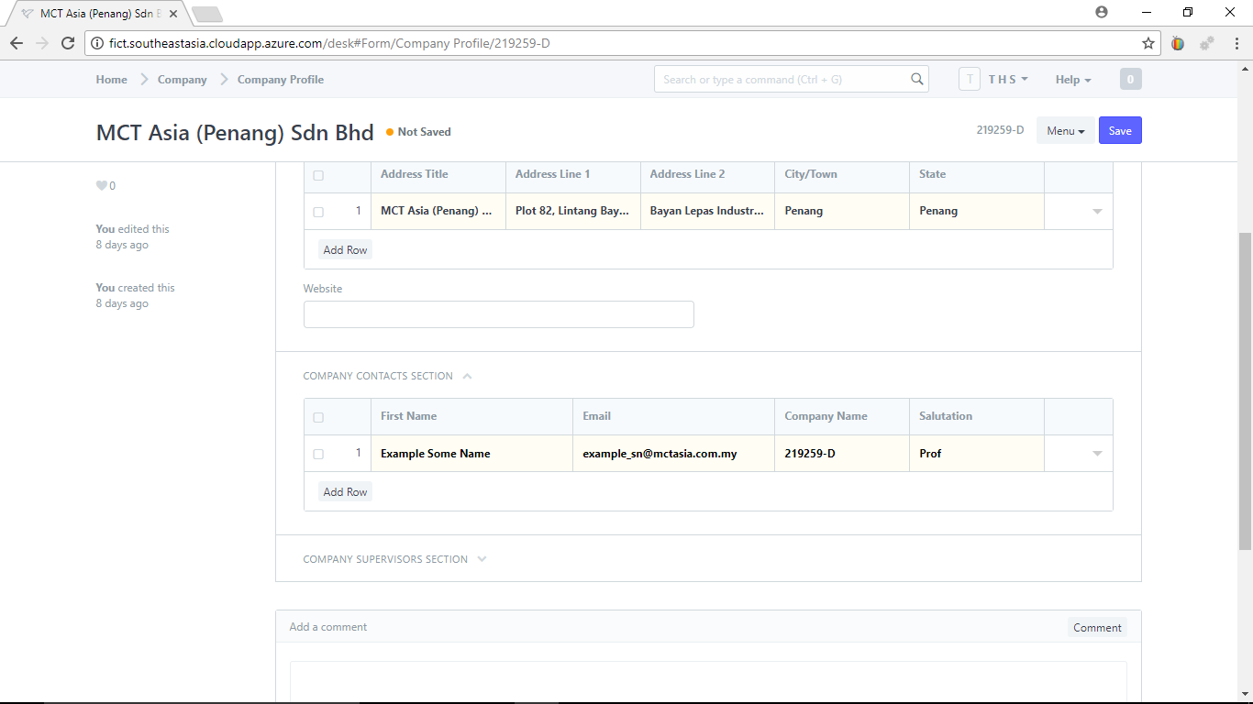Open a new browser tab
The width and height of the screenshot is (1253, 704).
206,14
